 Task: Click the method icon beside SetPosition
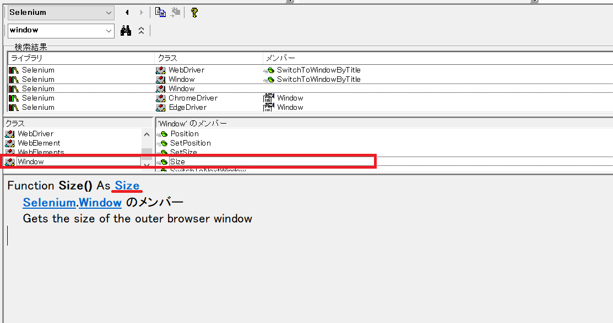coord(162,143)
